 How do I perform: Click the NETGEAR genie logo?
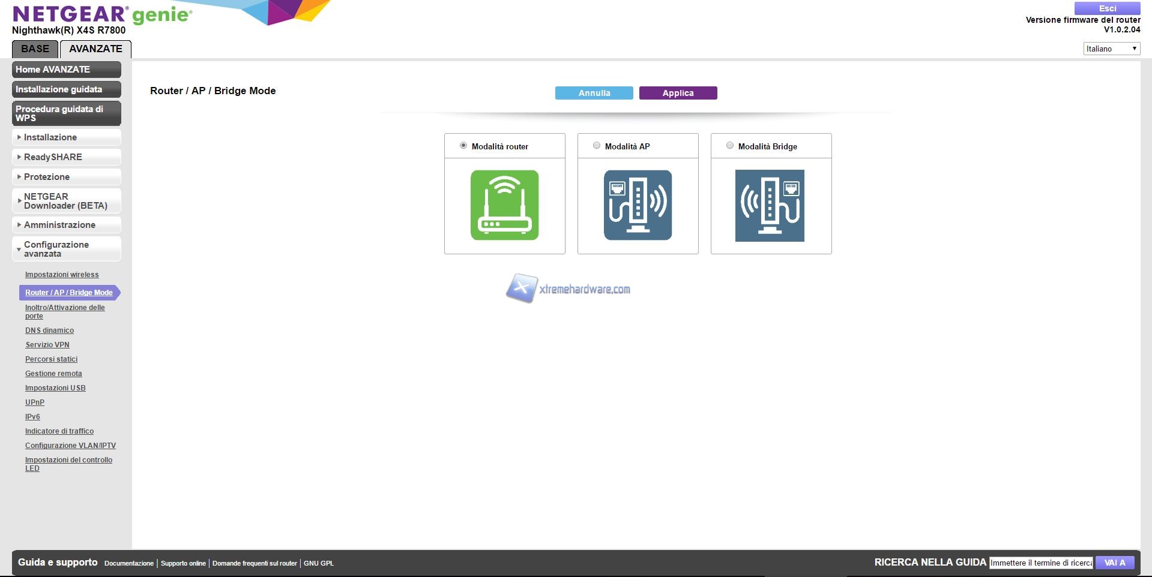click(102, 14)
